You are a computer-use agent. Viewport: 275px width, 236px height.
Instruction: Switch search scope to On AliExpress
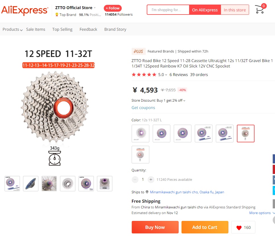click(x=205, y=9)
